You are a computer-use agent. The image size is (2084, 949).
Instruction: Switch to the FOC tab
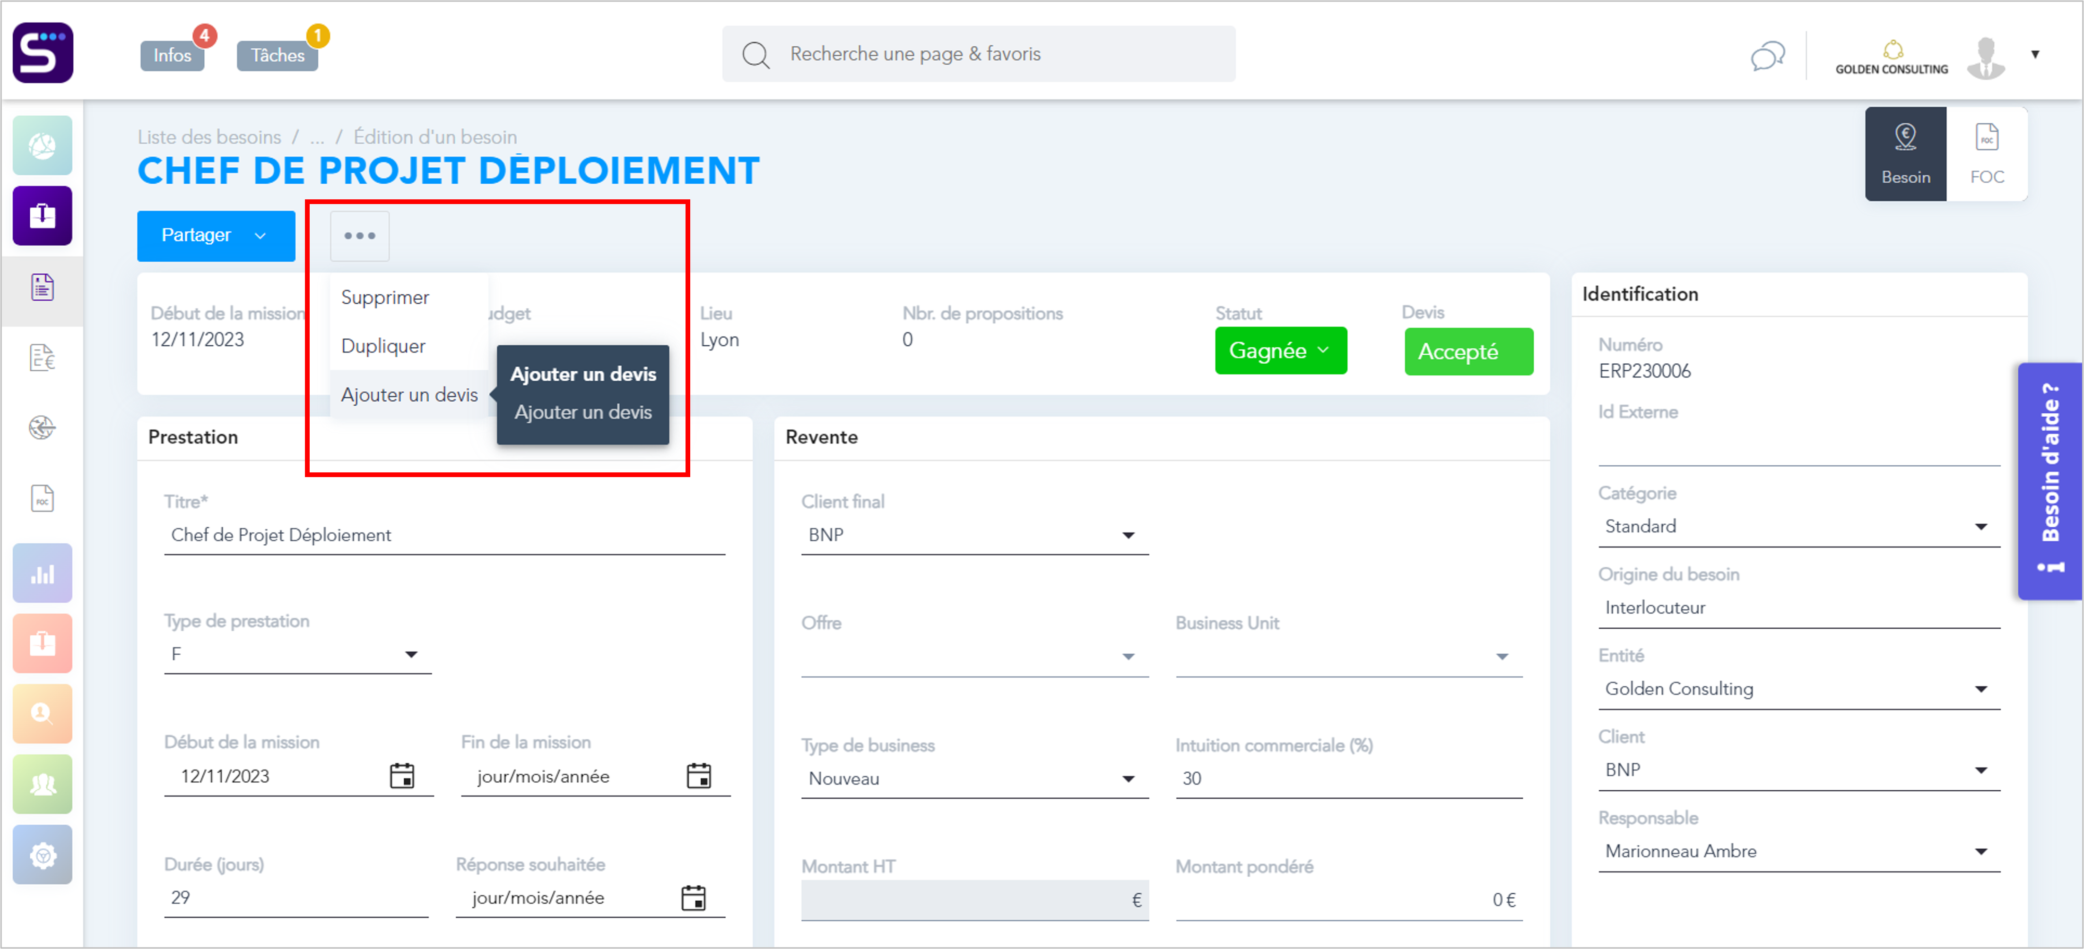pos(1987,154)
